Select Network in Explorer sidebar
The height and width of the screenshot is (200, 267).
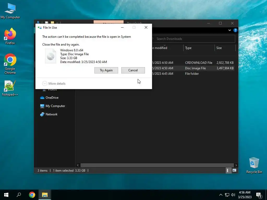coord(49,114)
